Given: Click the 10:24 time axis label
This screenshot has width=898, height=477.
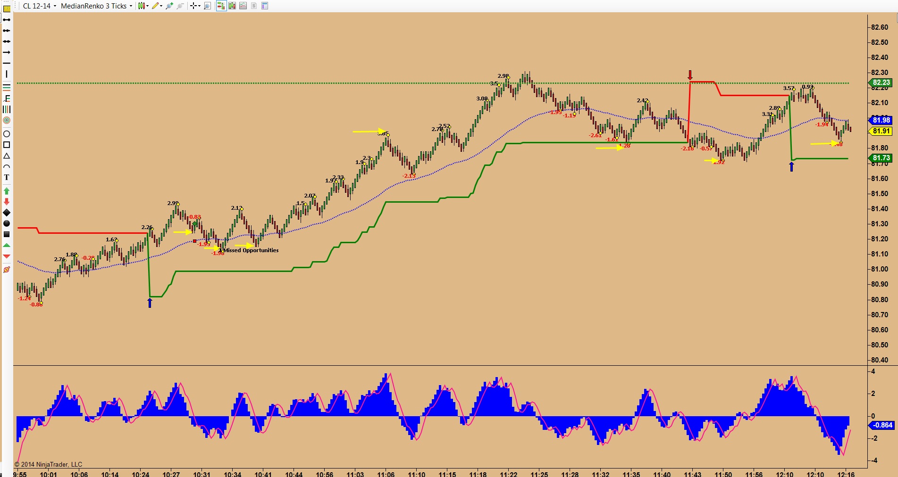Looking at the screenshot, I should [x=141, y=474].
